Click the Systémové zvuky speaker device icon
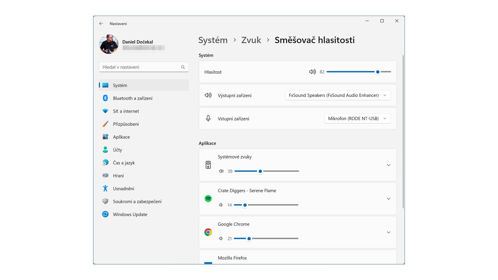This screenshot has width=498, height=280. (208, 165)
